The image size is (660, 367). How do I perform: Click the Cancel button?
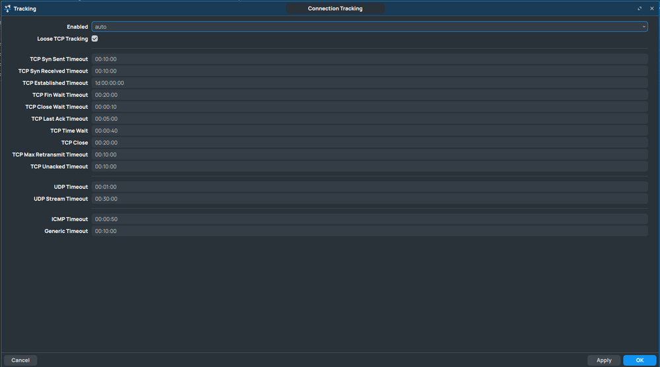[20, 360]
